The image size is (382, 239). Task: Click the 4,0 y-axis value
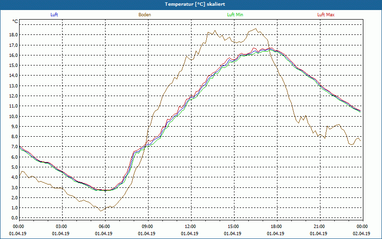pos(15,177)
